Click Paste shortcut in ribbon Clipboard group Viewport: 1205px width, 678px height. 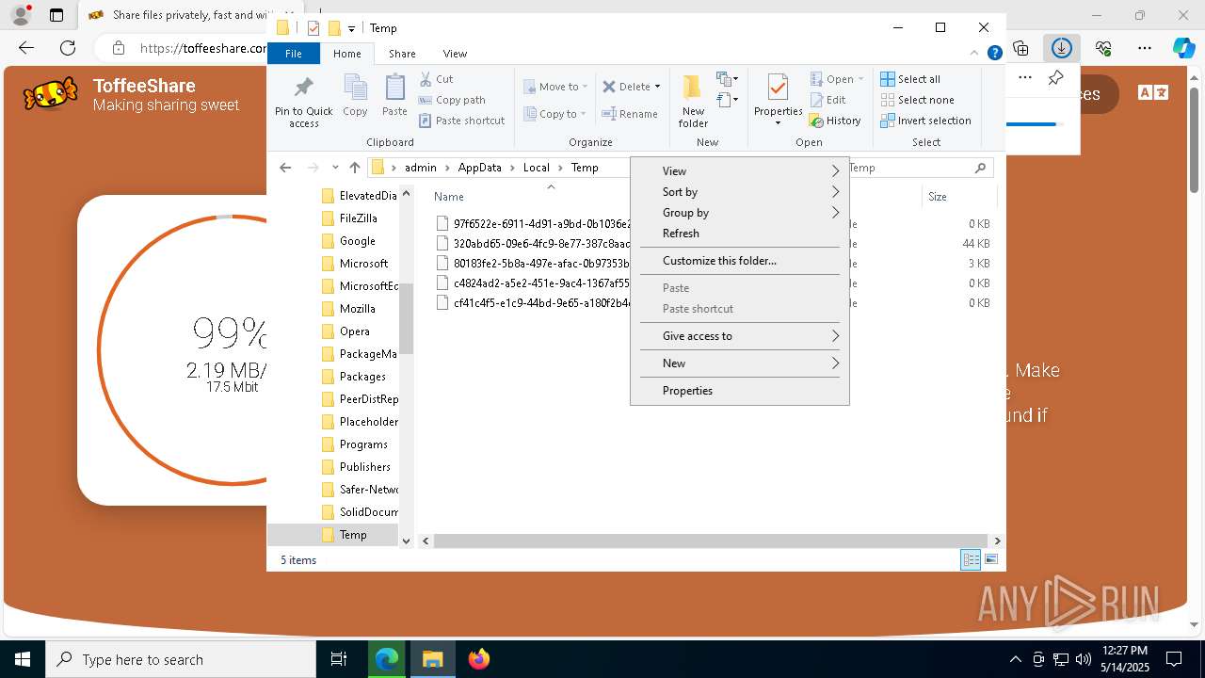461,121
